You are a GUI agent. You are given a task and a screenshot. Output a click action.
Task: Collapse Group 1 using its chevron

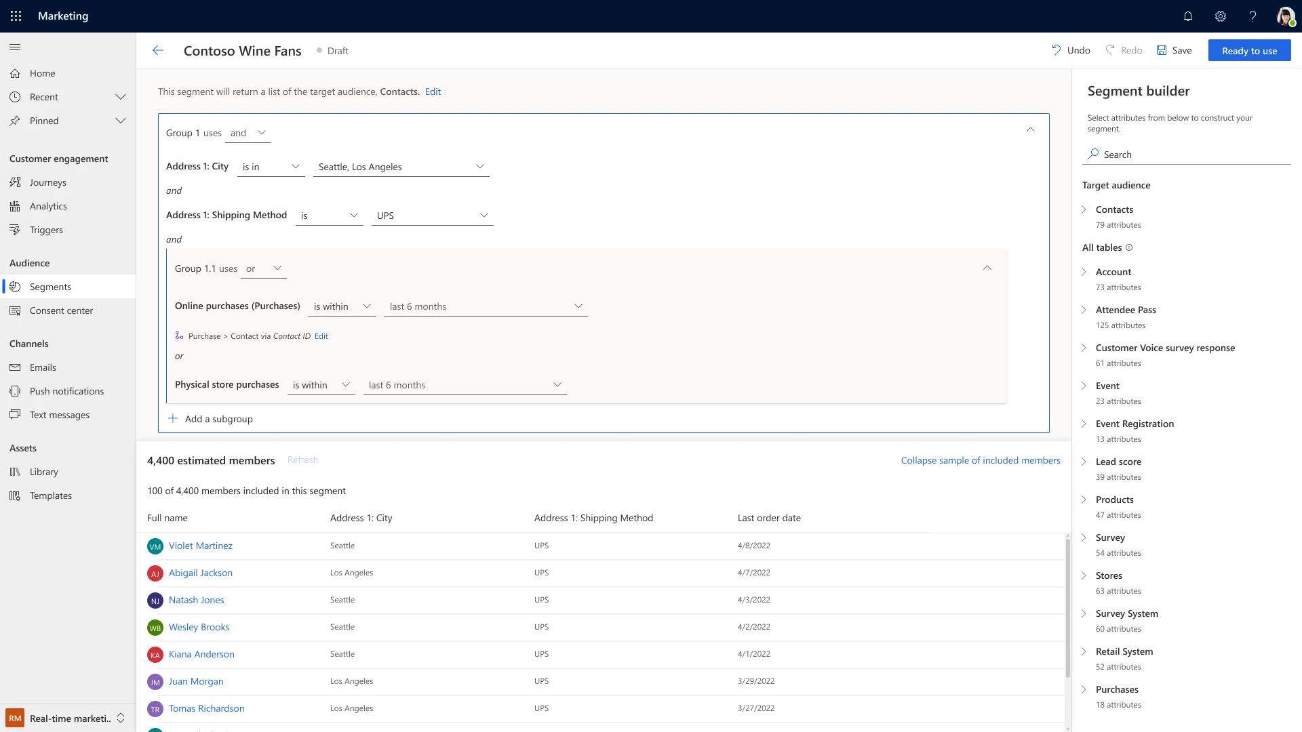(1030, 129)
